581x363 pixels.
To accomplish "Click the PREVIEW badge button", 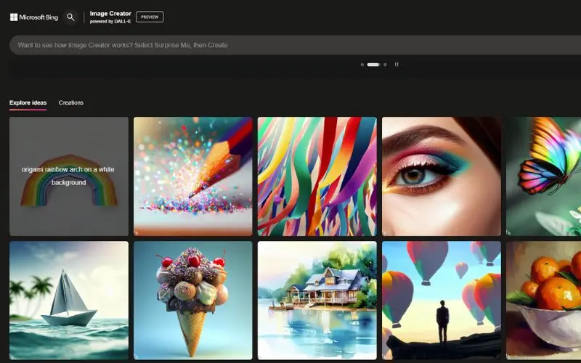I will pos(150,17).
